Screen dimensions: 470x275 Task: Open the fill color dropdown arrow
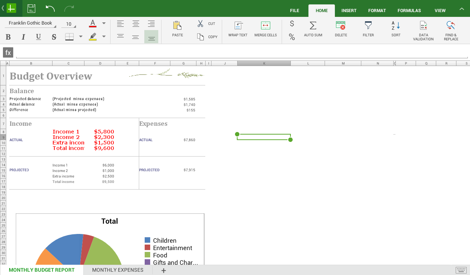(x=104, y=37)
